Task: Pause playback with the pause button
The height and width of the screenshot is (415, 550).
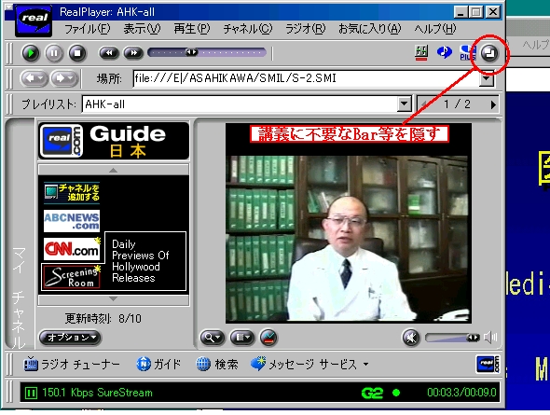Action: (x=54, y=53)
